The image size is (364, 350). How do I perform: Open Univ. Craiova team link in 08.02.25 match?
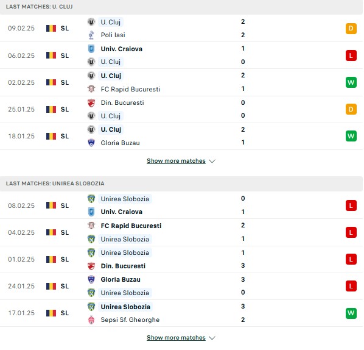point(122,212)
